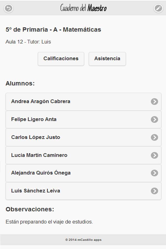
Task: Tap the arrow icon beside Alejandra Quirós Ónega
Action: click(x=154, y=173)
